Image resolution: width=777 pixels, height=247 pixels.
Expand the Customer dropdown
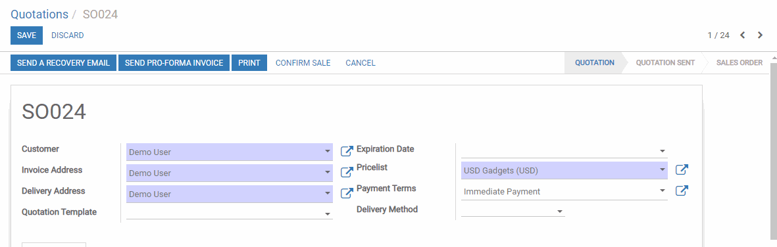[x=328, y=152]
